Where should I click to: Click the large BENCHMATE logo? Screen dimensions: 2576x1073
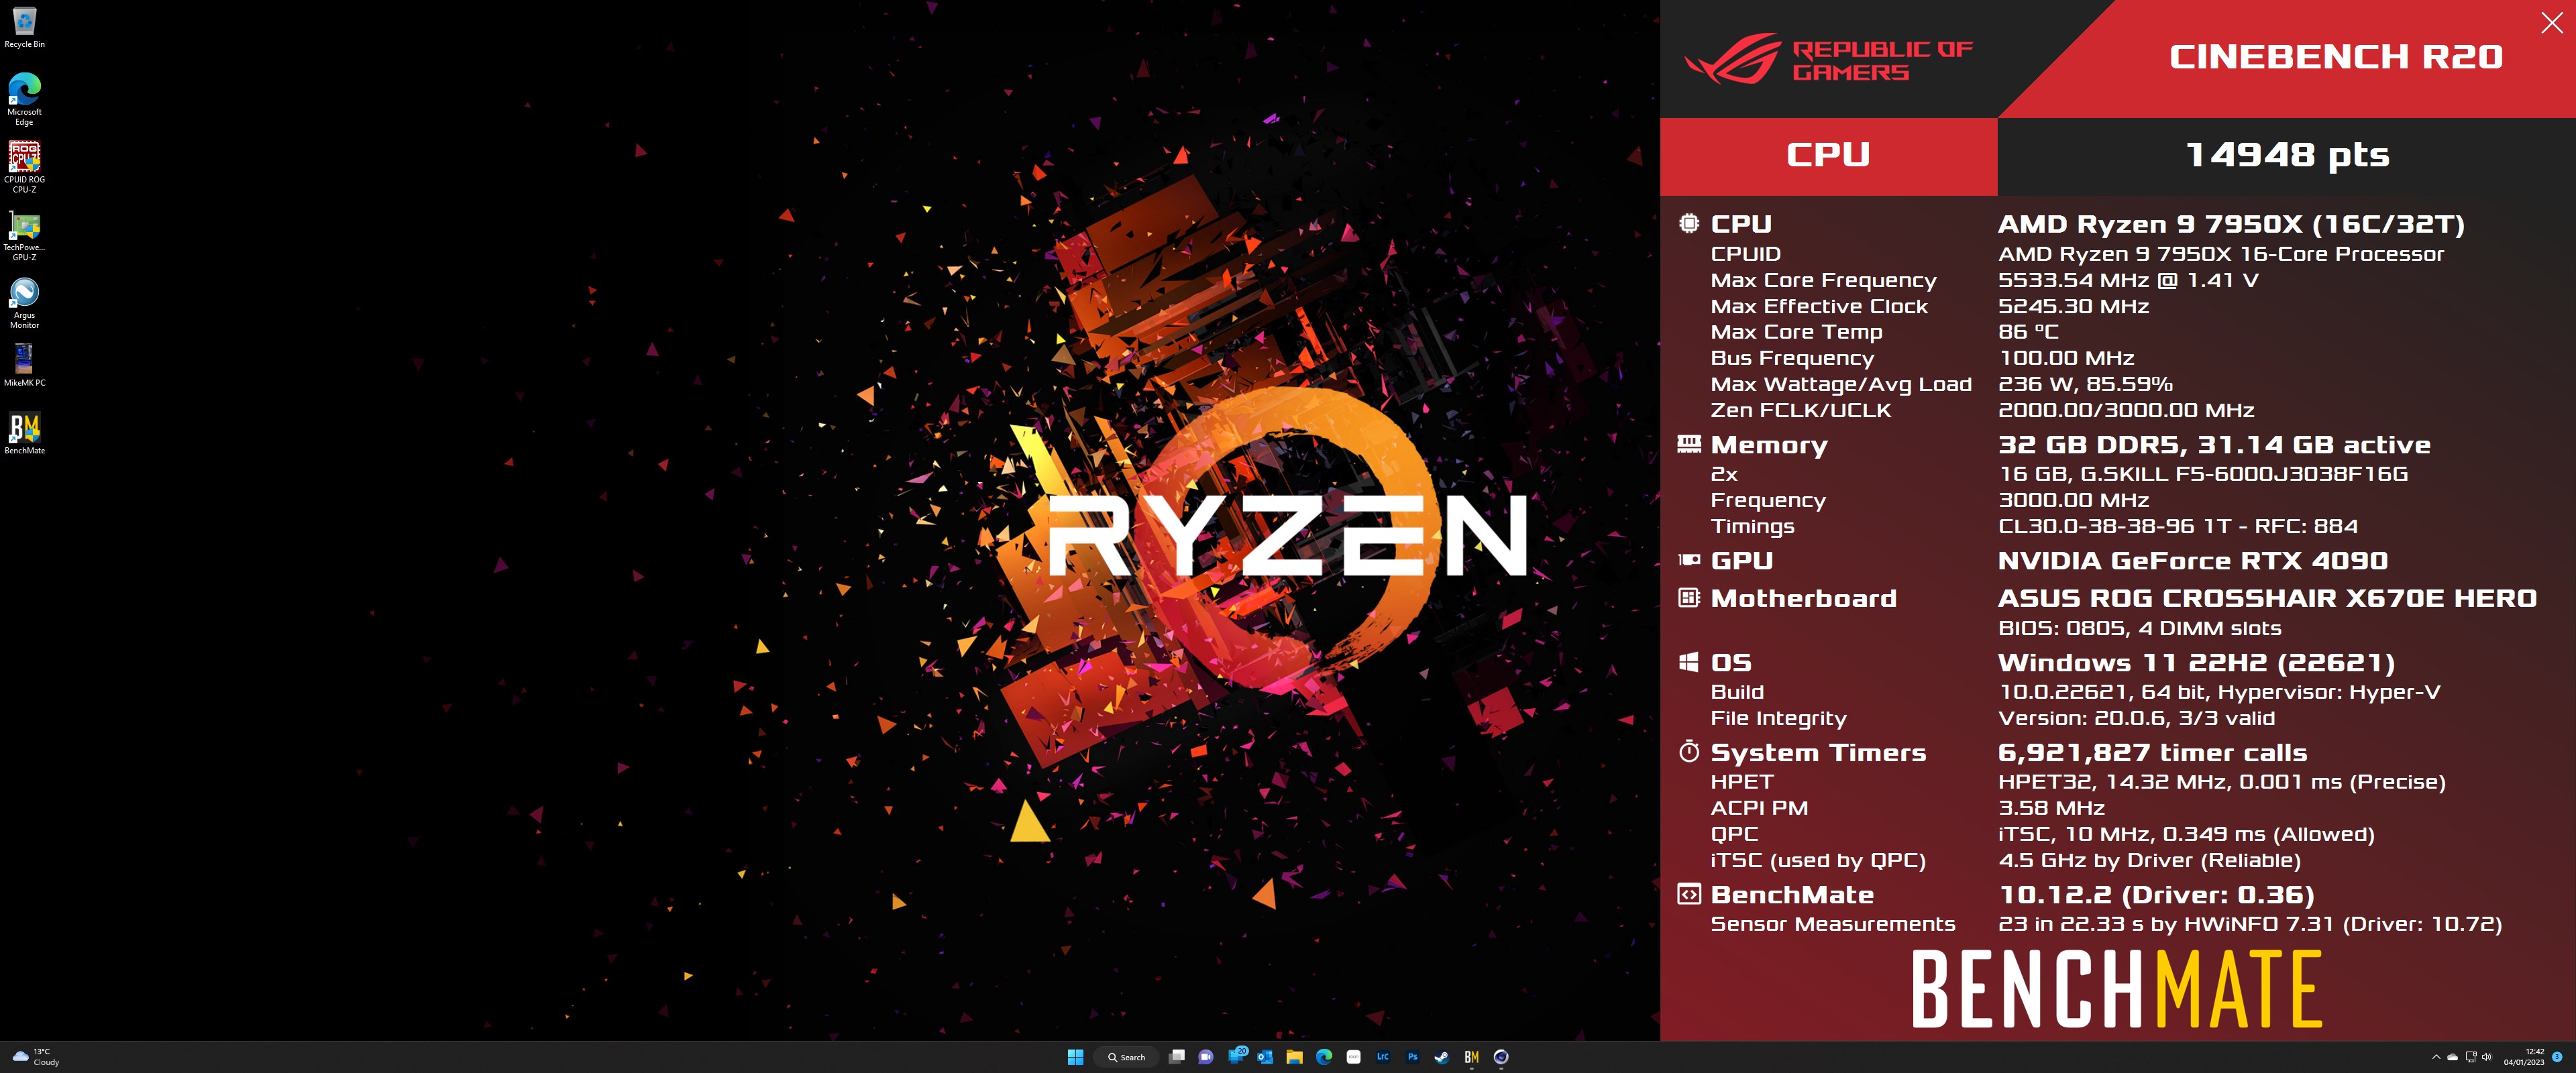pyautogui.click(x=2117, y=989)
